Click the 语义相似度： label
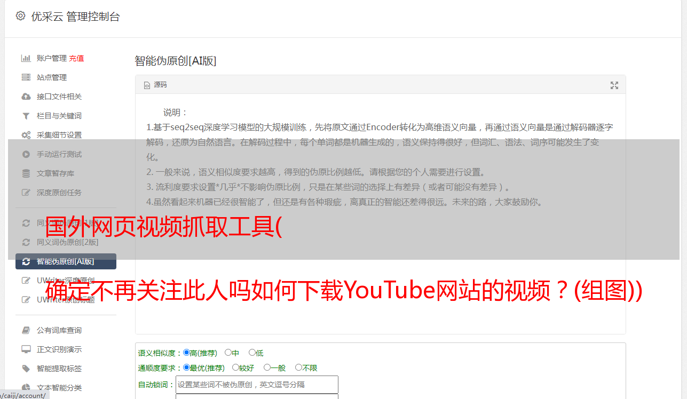Viewport: 687px width, 399px height. 160,353
